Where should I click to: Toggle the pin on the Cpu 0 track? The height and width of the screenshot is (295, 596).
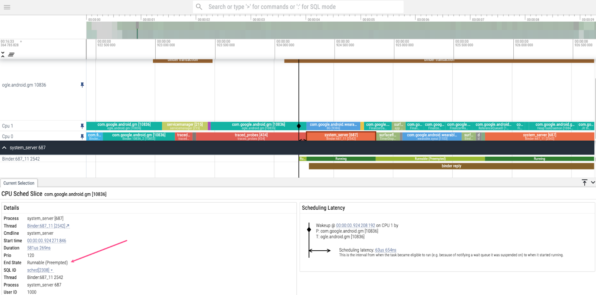tap(82, 136)
